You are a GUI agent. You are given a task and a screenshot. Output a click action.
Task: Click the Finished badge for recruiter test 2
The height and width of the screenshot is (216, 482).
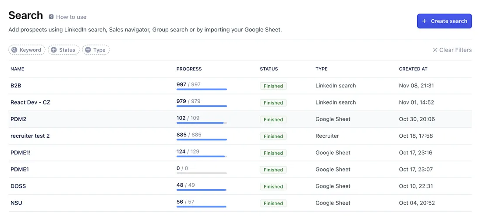point(273,136)
